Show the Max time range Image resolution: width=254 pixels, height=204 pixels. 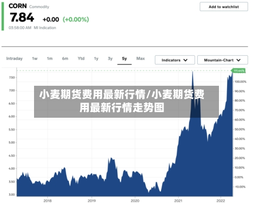tap(141, 58)
